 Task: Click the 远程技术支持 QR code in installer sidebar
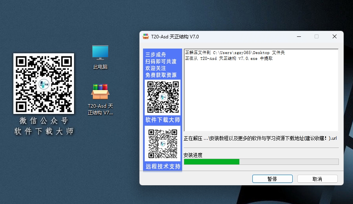(x=162, y=143)
